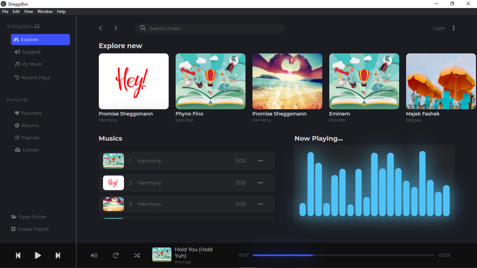Skip to next track
Viewport: 477px width, 268px height.
(58, 255)
